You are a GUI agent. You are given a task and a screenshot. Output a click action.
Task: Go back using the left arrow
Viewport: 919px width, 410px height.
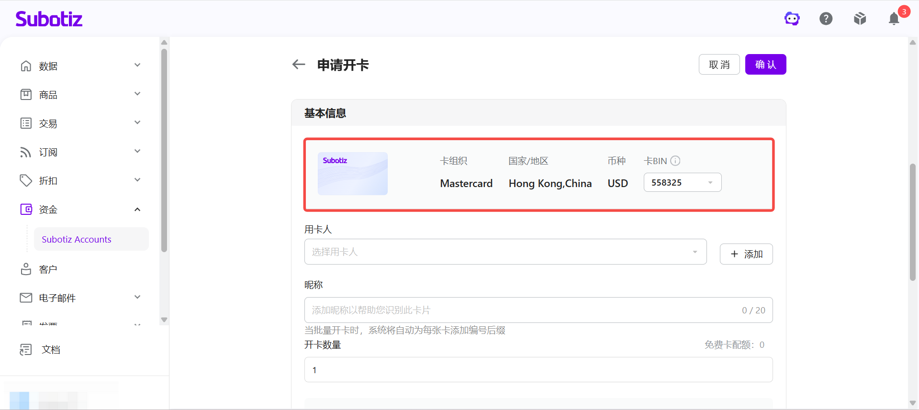(x=299, y=65)
